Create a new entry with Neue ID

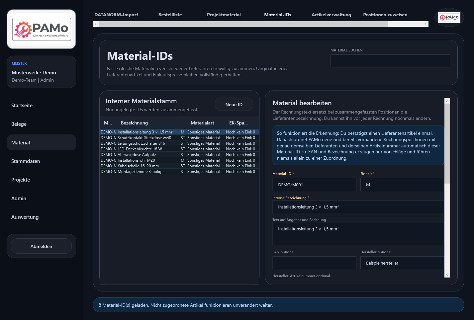click(234, 104)
